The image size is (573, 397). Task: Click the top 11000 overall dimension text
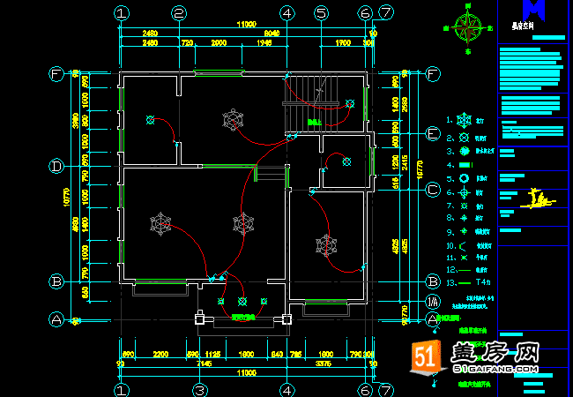[x=244, y=25]
